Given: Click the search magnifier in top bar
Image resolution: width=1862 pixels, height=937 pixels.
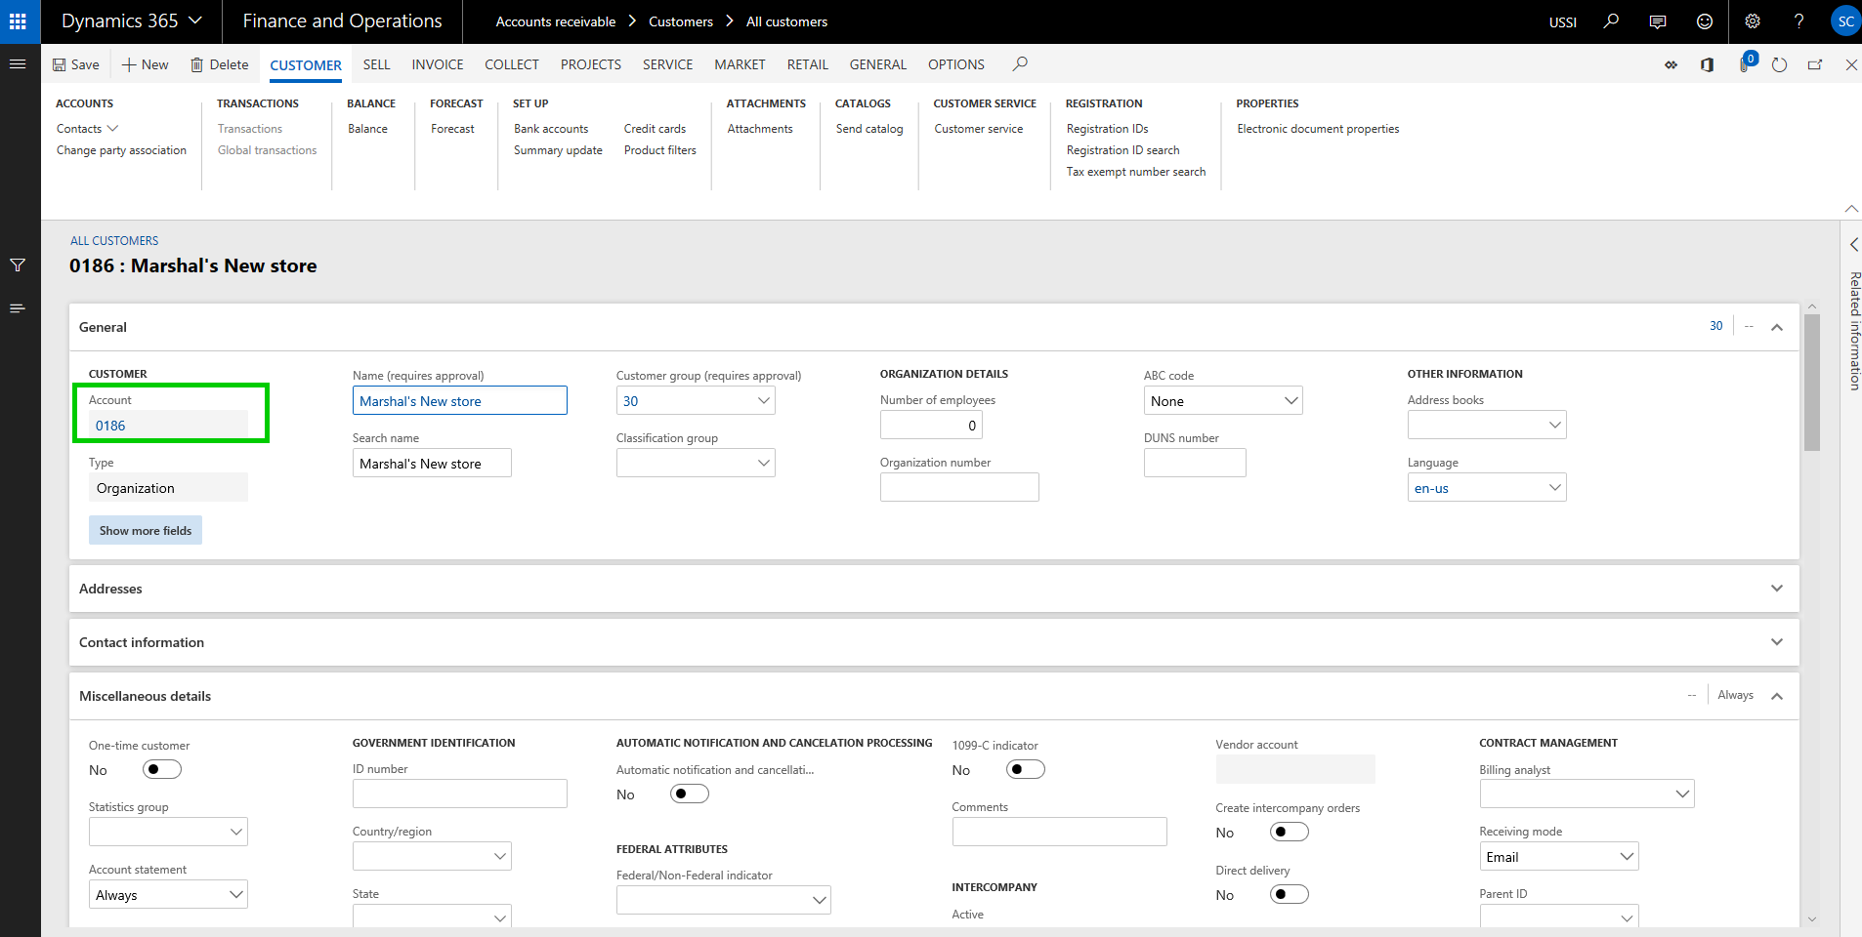Looking at the screenshot, I should point(1611,21).
